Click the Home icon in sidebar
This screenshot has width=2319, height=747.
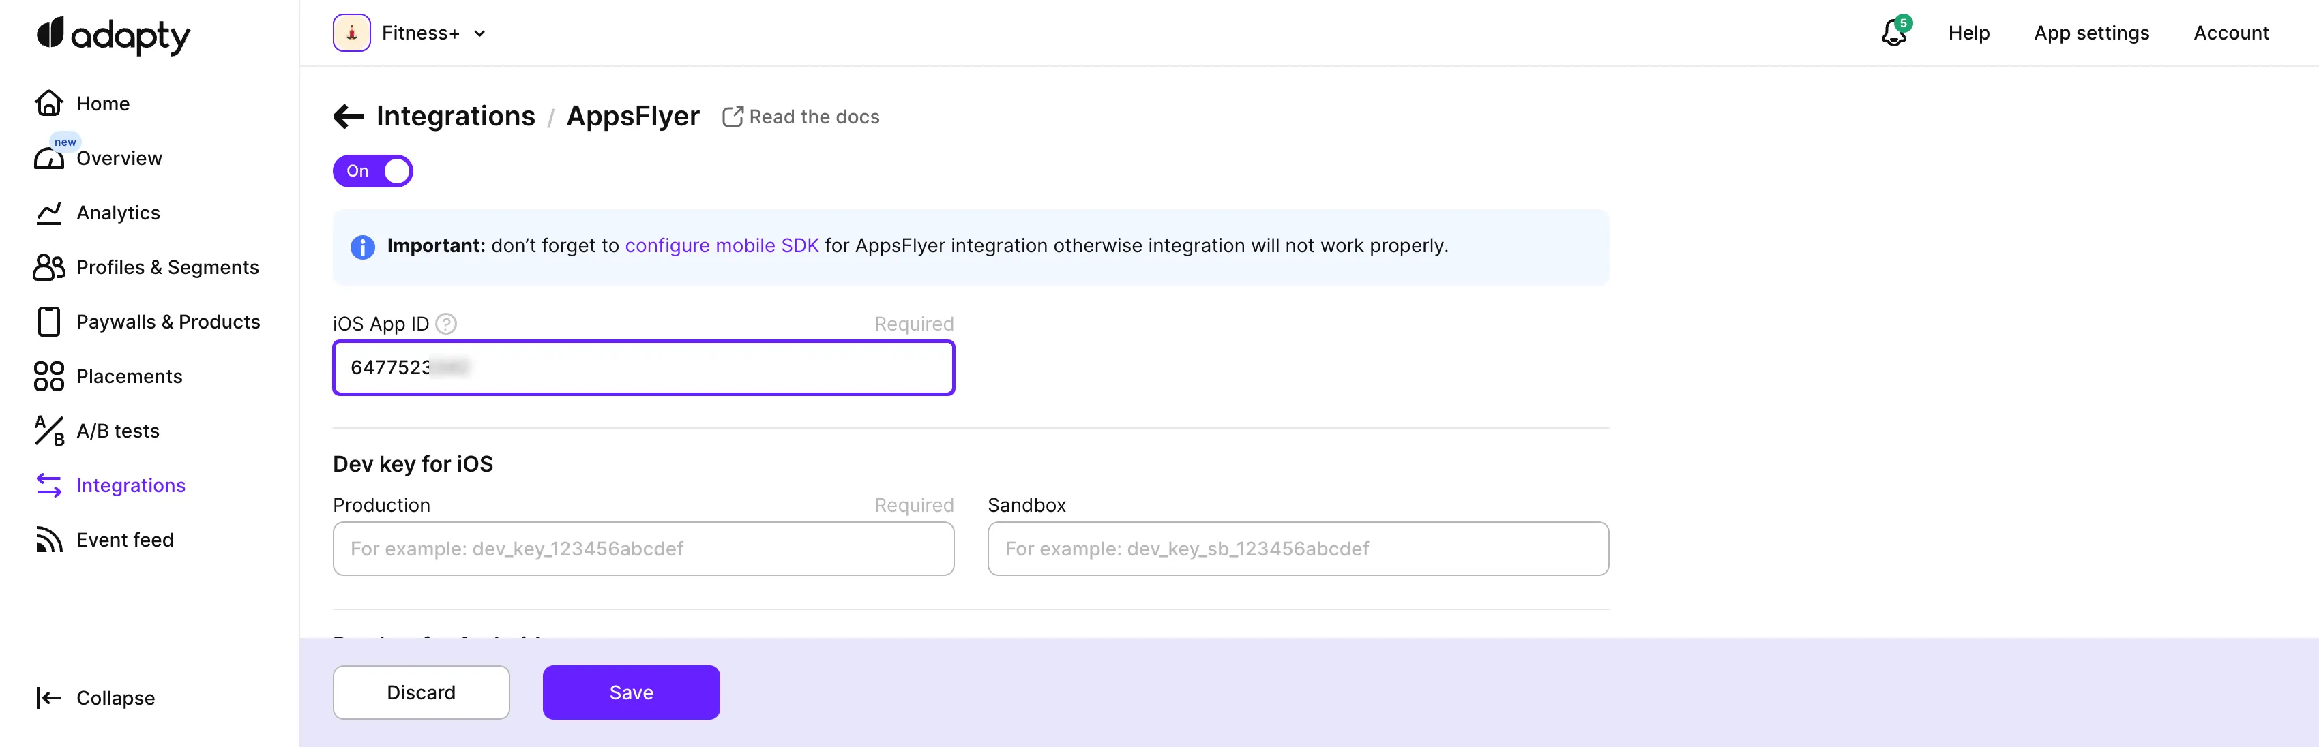[48, 104]
